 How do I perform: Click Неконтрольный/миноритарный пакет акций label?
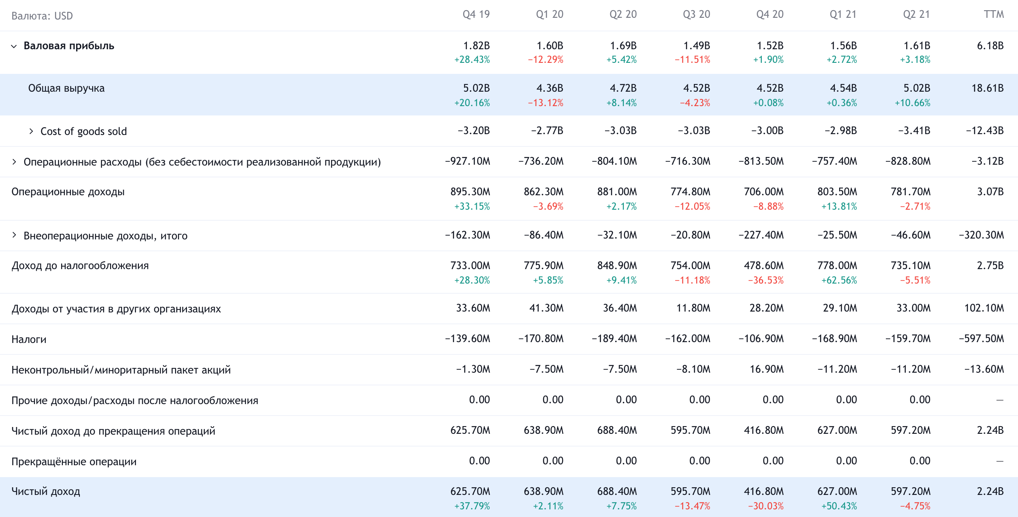tap(121, 370)
